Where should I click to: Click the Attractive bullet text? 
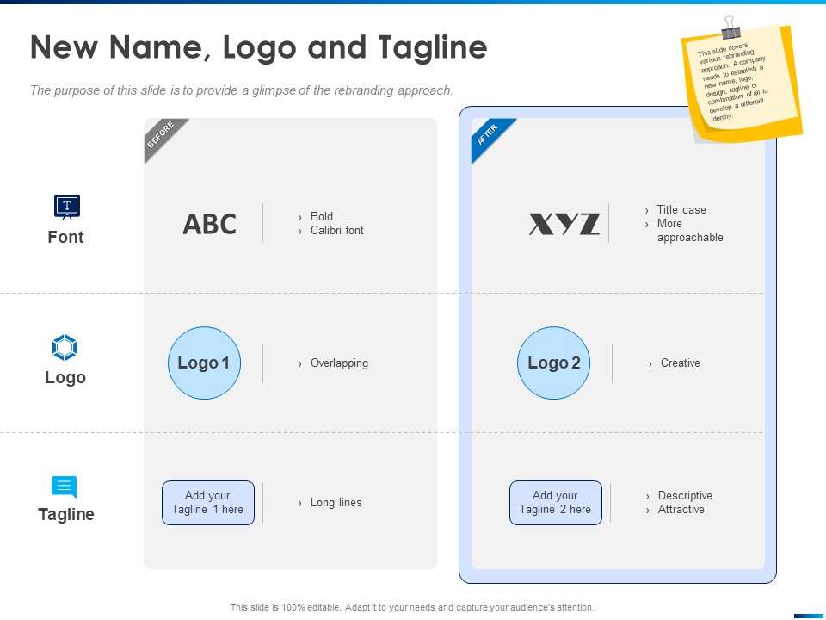[x=681, y=509]
